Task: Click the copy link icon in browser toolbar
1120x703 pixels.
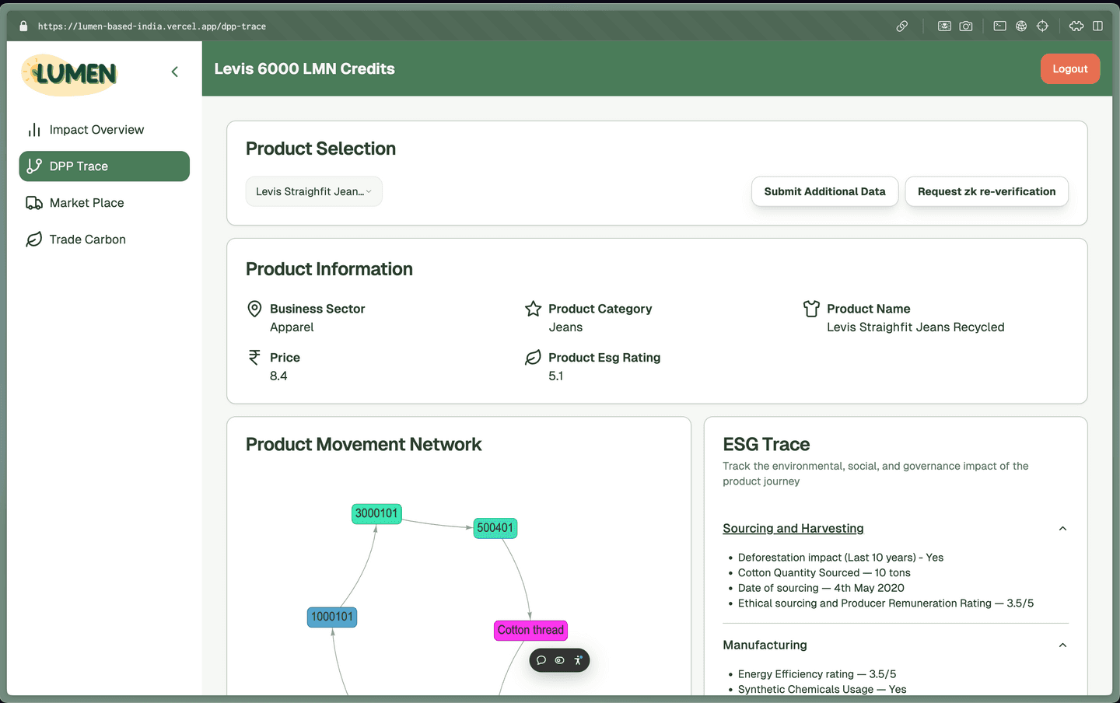Action: click(x=902, y=26)
